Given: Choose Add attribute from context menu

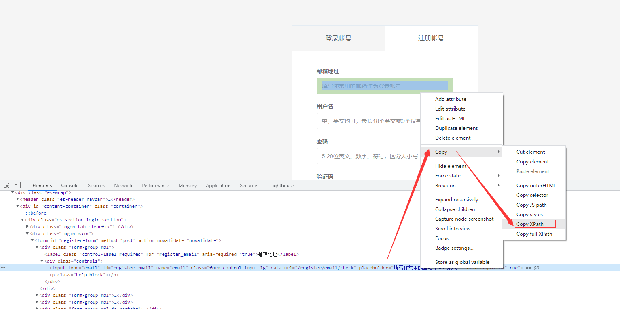Looking at the screenshot, I should [461, 99].
